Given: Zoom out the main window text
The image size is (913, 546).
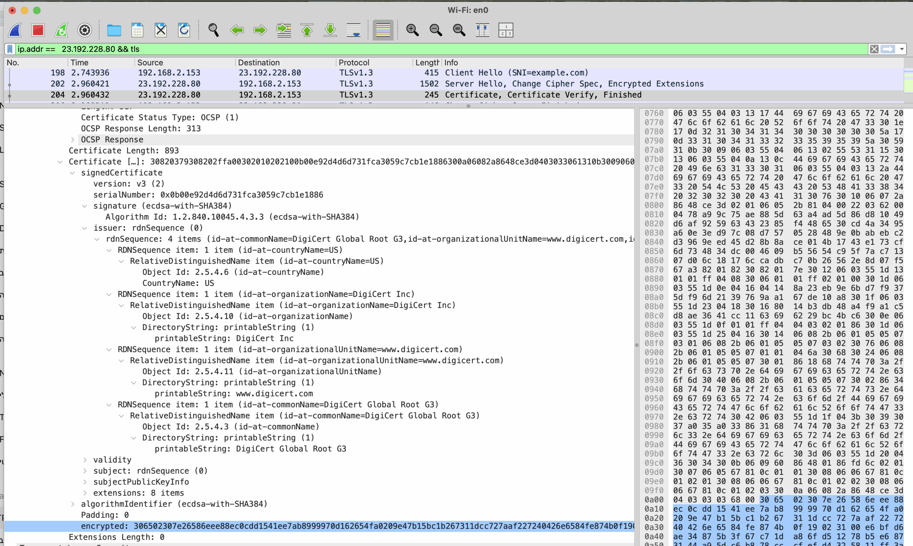Looking at the screenshot, I should tap(436, 30).
